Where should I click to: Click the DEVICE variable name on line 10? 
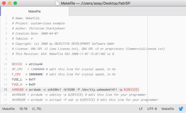tap(17, 64)
